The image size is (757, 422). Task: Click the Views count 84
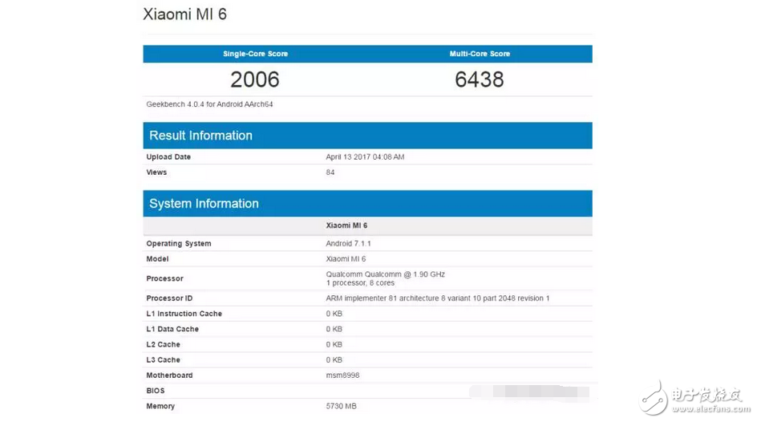click(330, 172)
